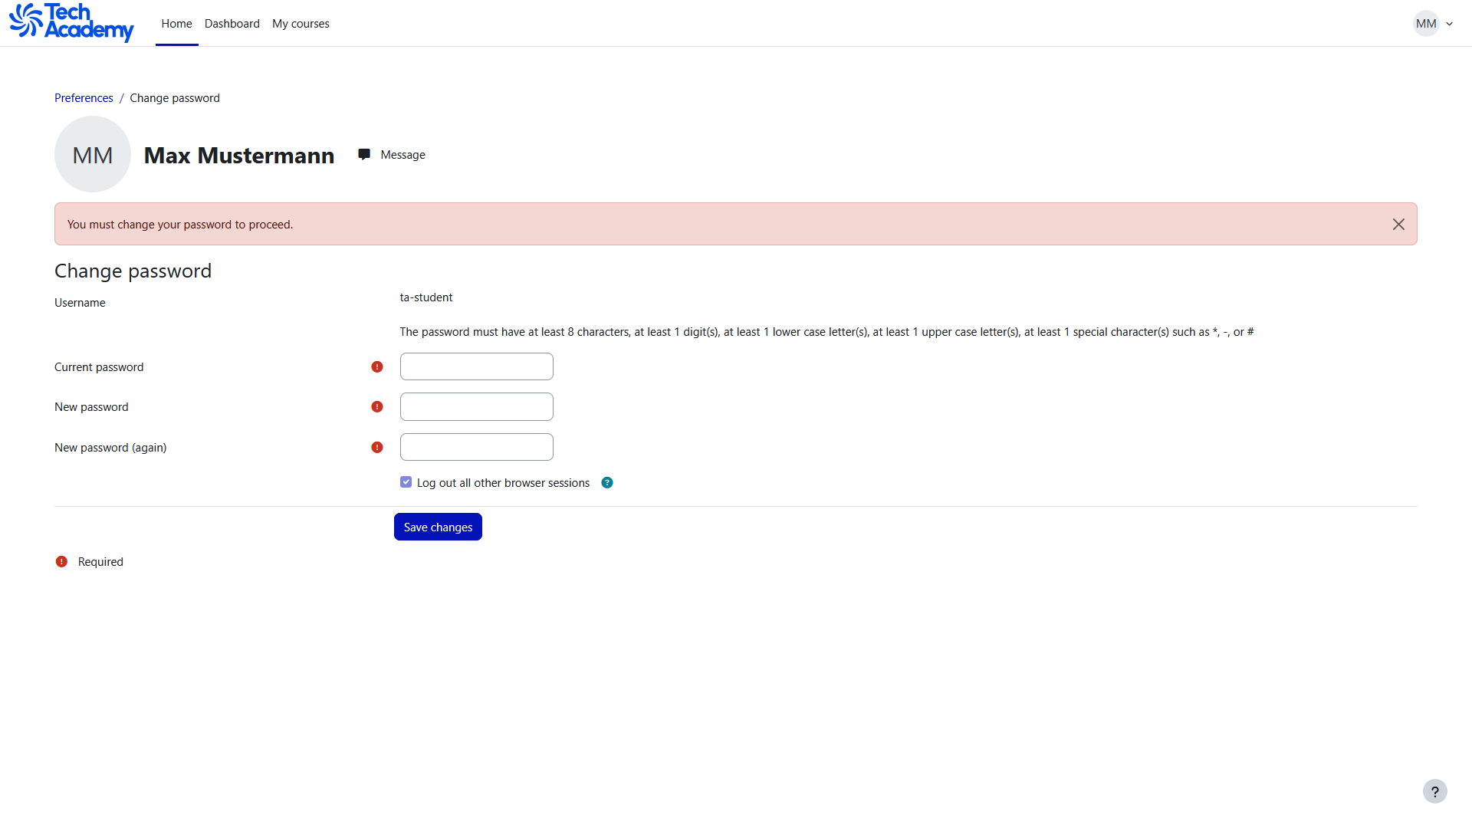This screenshot has width=1472, height=828.
Task: Focus the New password (again) field
Action: pos(476,447)
